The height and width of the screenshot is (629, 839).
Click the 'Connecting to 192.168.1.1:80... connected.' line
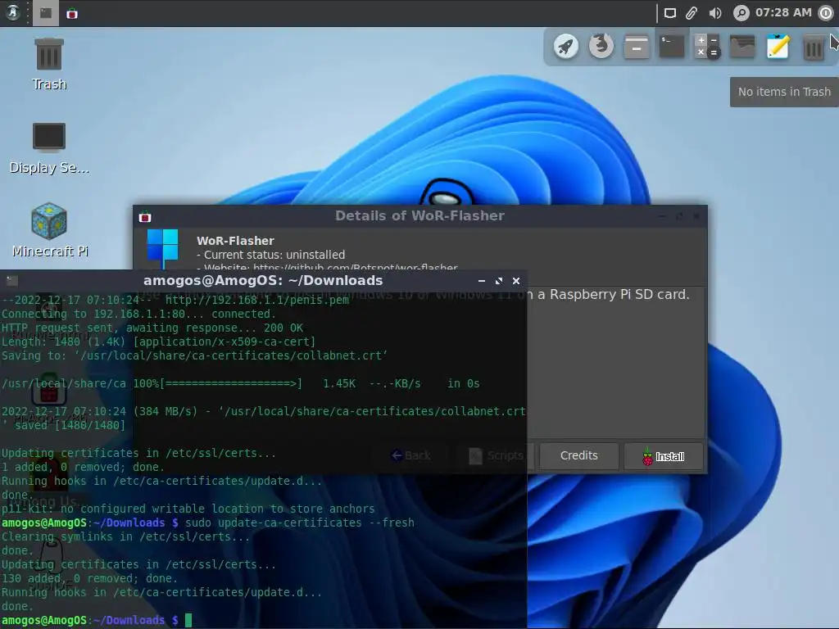pos(138,314)
